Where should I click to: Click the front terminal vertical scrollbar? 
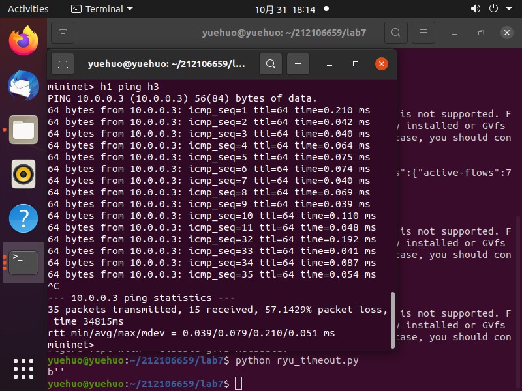[393, 320]
